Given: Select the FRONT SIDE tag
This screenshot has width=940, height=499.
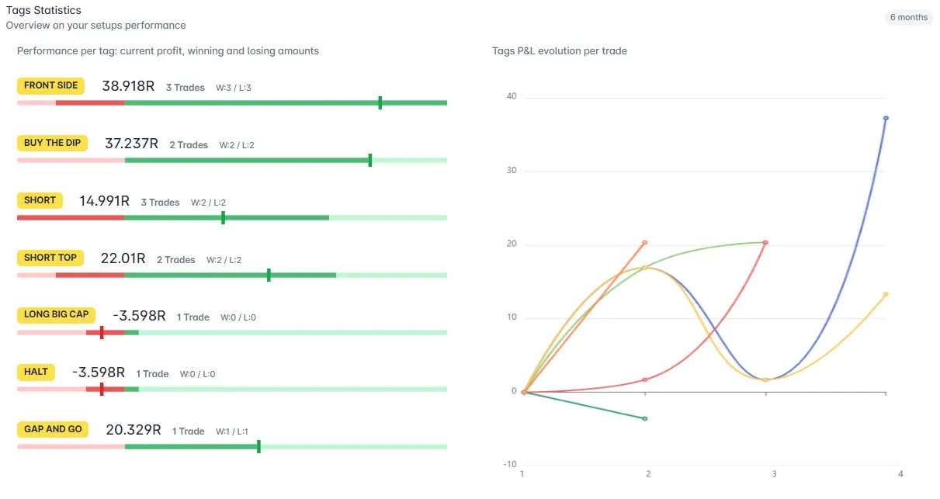Looking at the screenshot, I should point(50,85).
